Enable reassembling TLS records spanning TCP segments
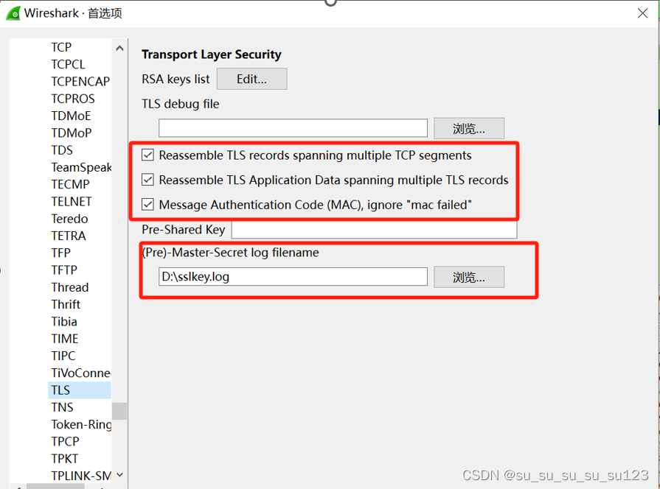The height and width of the screenshot is (489, 660). pyautogui.click(x=148, y=155)
